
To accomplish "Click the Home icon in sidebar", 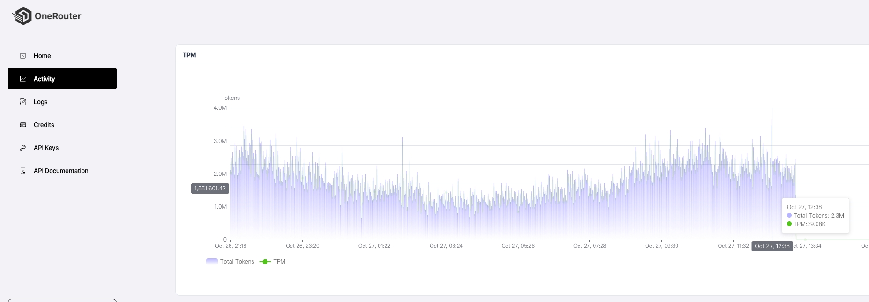I will pos(23,56).
